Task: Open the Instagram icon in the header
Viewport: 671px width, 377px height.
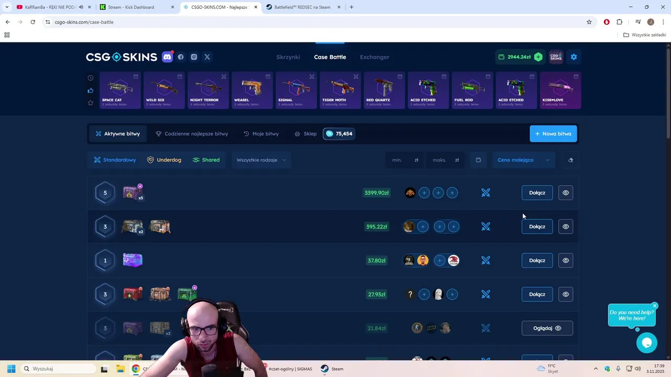Action: [194, 57]
